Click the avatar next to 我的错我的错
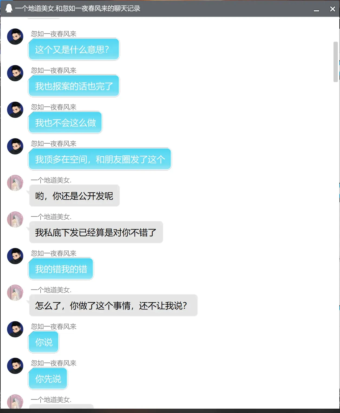 pyautogui.click(x=15, y=256)
